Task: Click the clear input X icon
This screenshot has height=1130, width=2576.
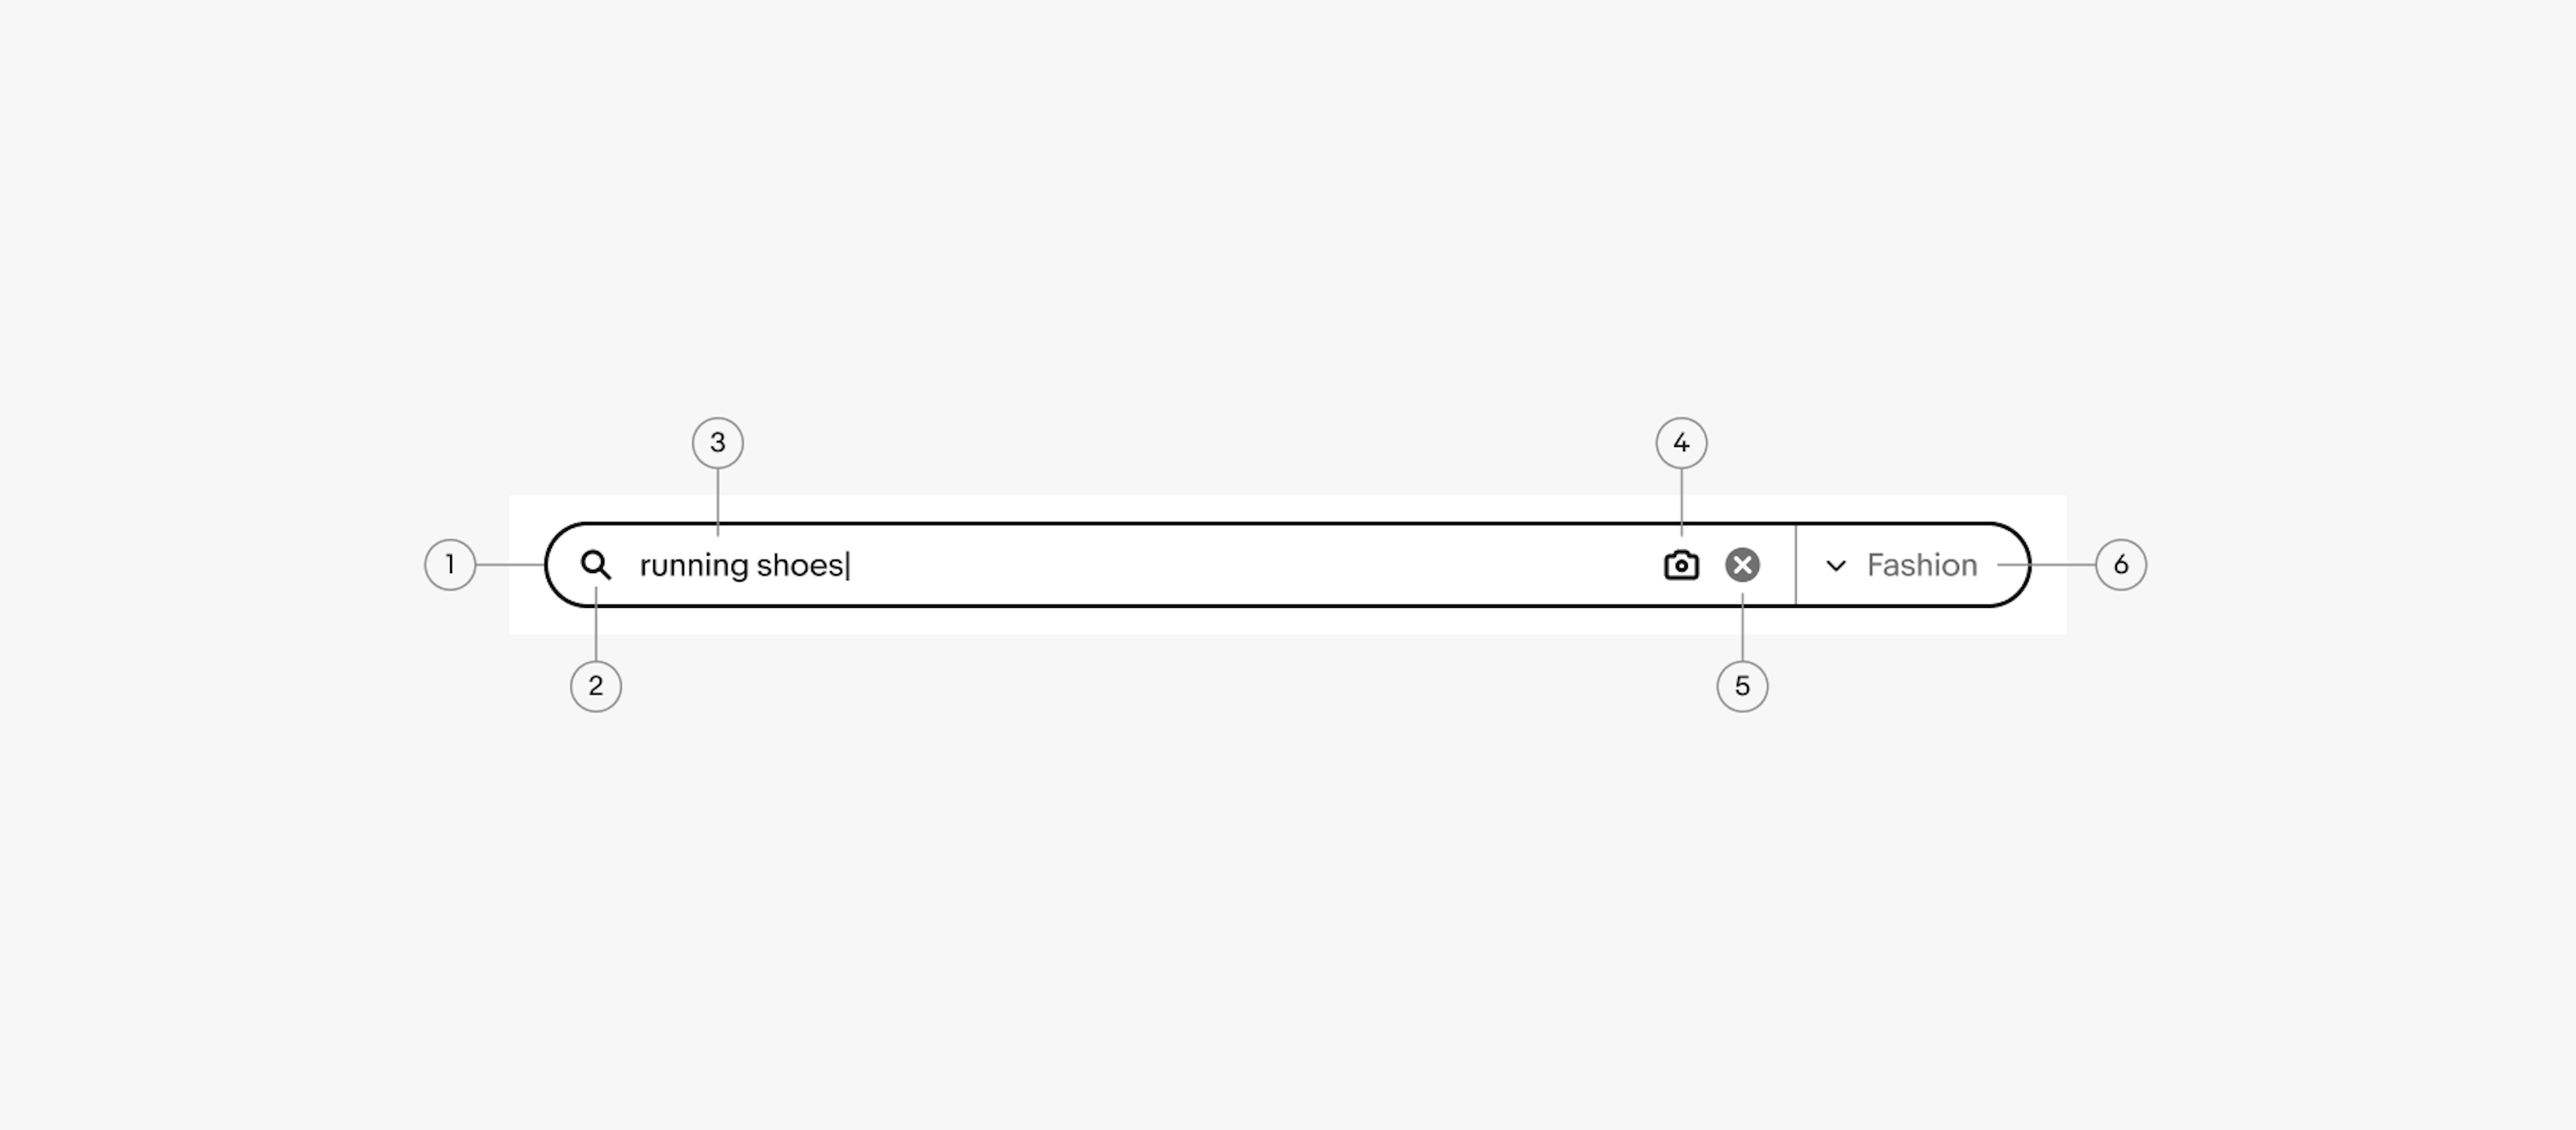Action: pos(1741,565)
